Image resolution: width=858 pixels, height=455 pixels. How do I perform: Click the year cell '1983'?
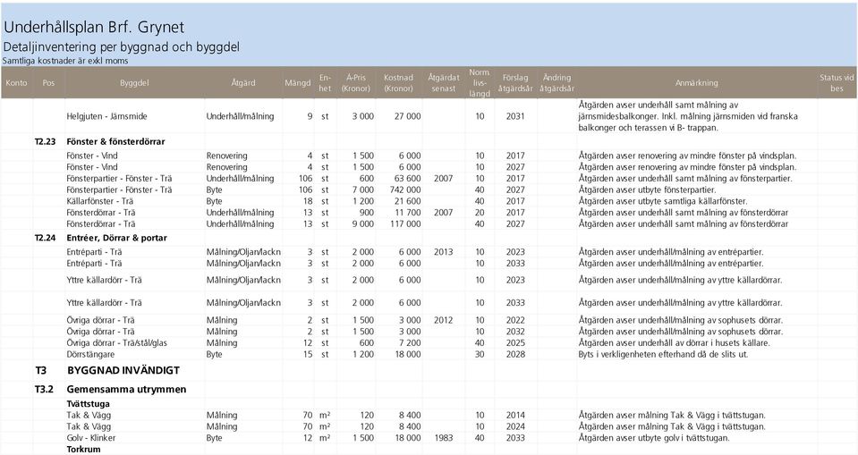(443, 438)
